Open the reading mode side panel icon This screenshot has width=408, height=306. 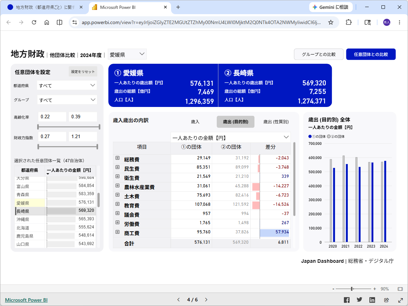pyautogui.click(x=59, y=22)
